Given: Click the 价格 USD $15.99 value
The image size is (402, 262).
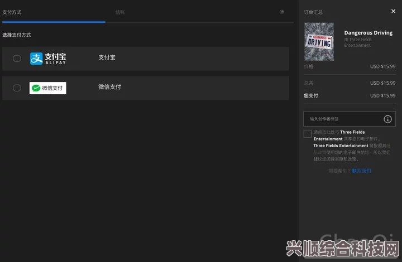Looking at the screenshot, I should [383, 66].
